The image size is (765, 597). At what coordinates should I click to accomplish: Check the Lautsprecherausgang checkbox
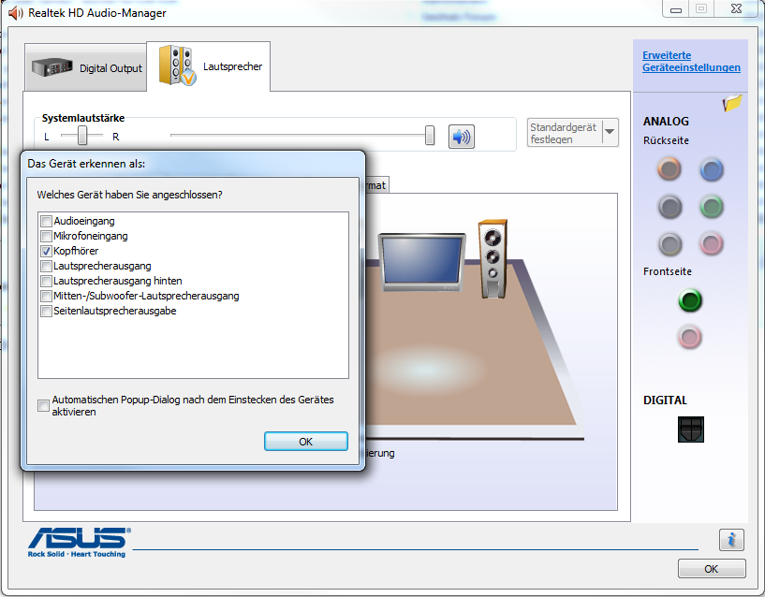(46, 267)
